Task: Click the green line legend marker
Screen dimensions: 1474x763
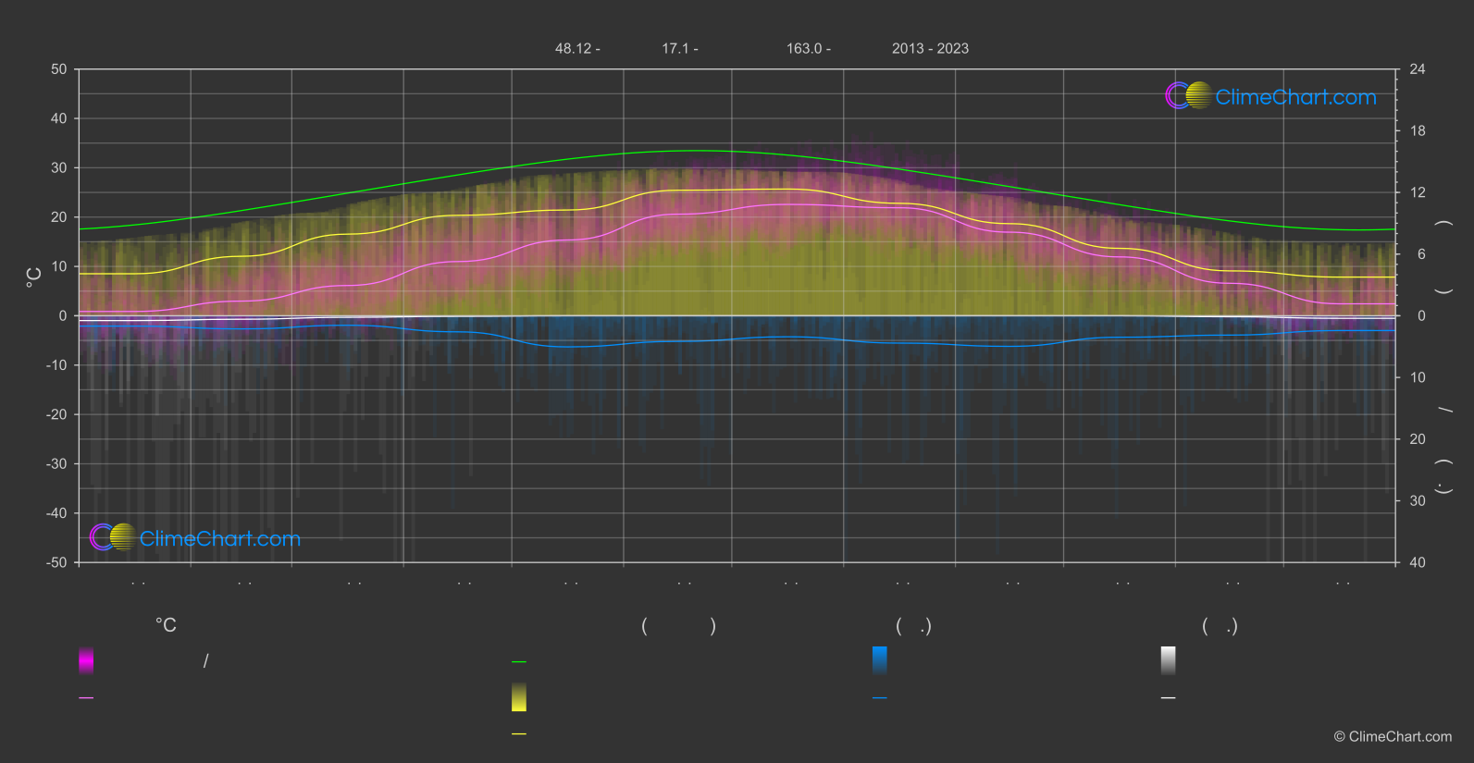Action: 519,662
